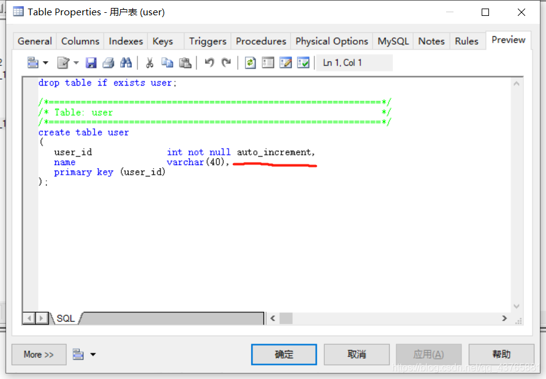
Task: Click sub-tab scroll right arrow
Action: pos(42,318)
